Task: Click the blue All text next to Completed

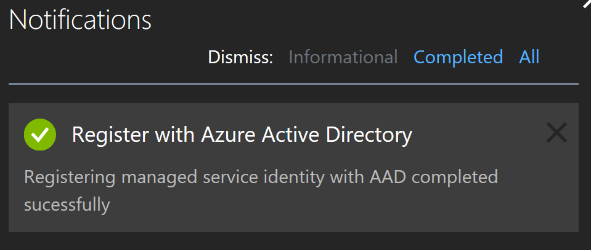Action: [529, 57]
